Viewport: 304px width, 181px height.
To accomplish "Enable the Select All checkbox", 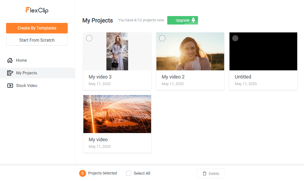I will [x=129, y=173].
